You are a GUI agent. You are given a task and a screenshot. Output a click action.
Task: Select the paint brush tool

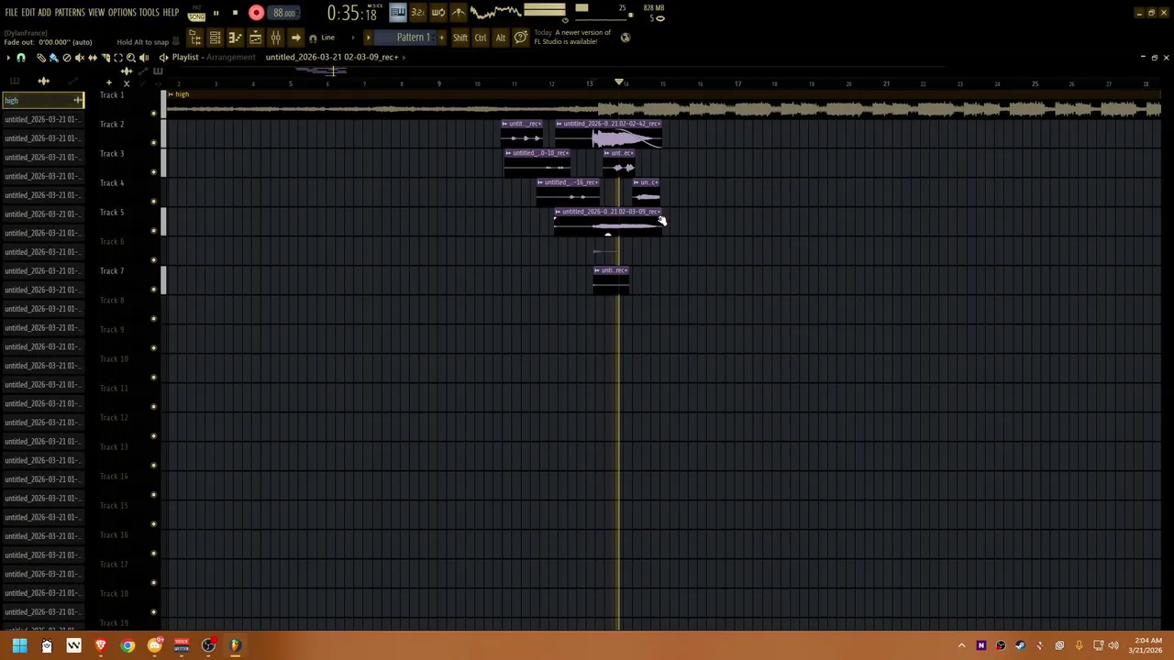[53, 57]
